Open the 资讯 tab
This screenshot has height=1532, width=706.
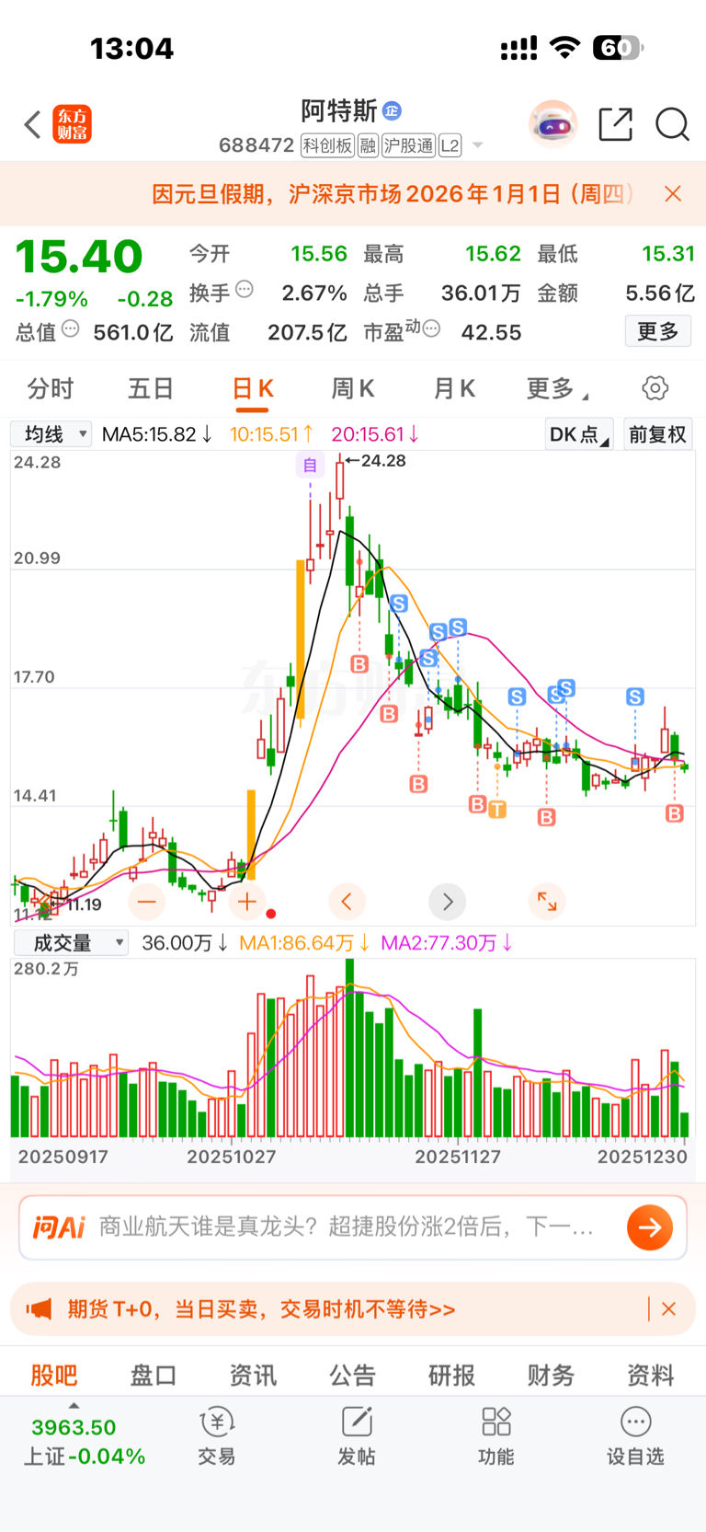click(253, 1375)
